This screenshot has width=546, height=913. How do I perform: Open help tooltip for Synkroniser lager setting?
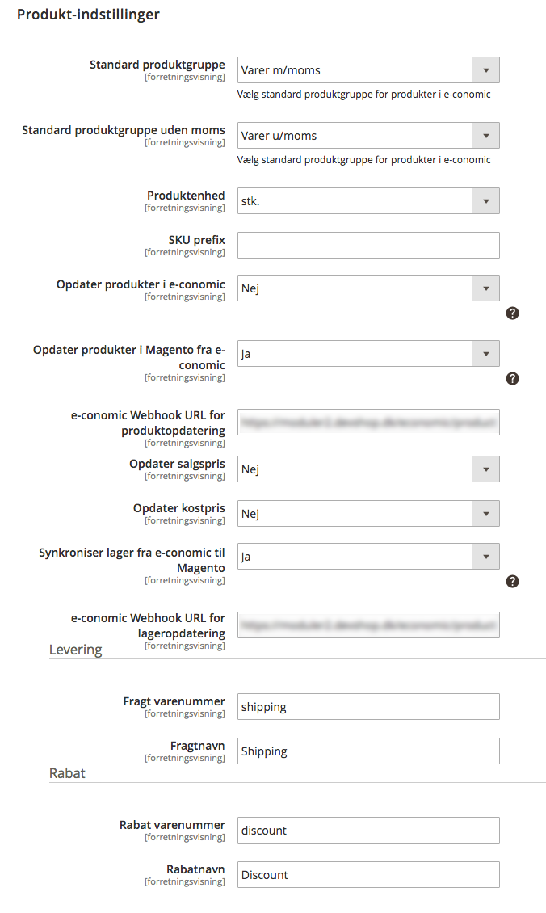pyautogui.click(x=512, y=581)
